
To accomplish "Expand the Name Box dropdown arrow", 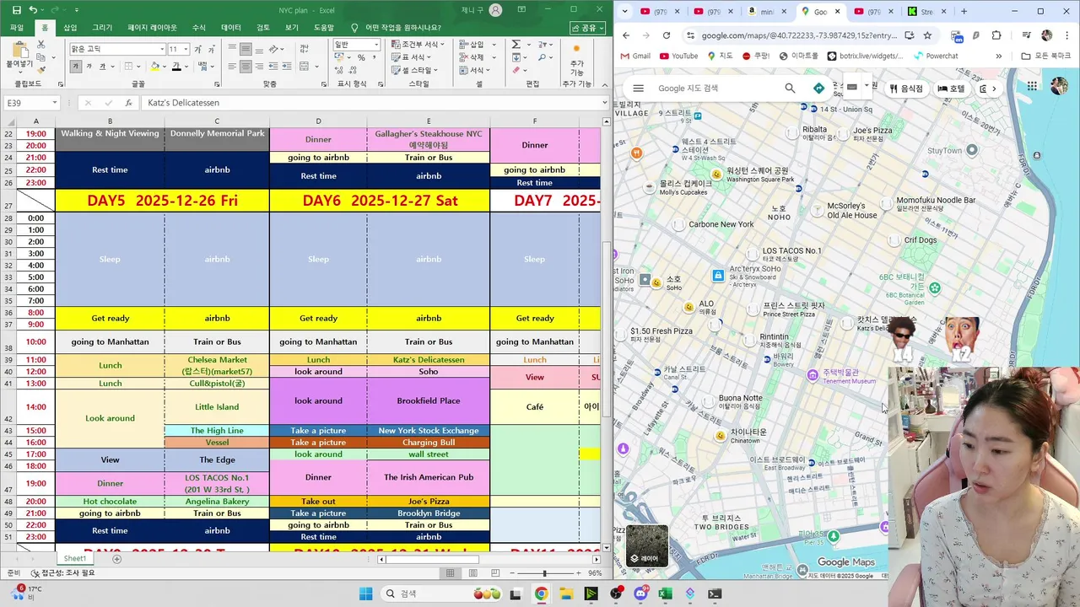I will tap(55, 103).
